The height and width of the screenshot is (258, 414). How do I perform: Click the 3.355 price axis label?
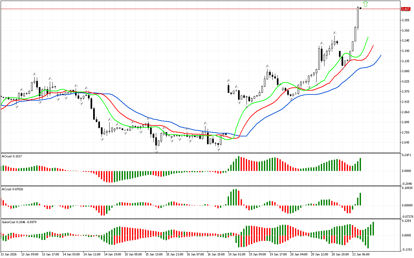[x=405, y=20]
